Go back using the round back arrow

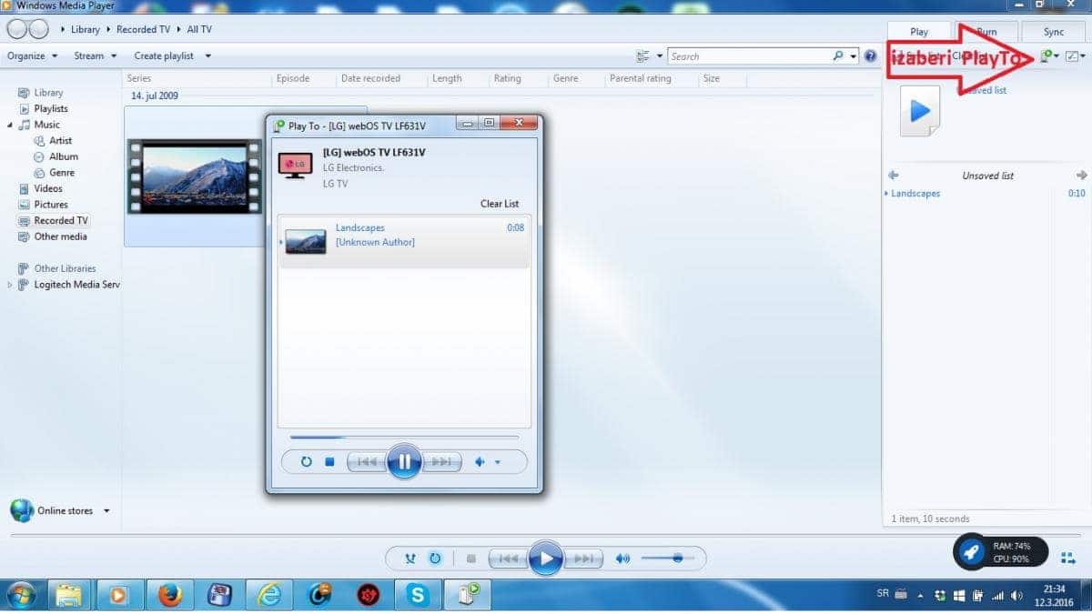16,29
